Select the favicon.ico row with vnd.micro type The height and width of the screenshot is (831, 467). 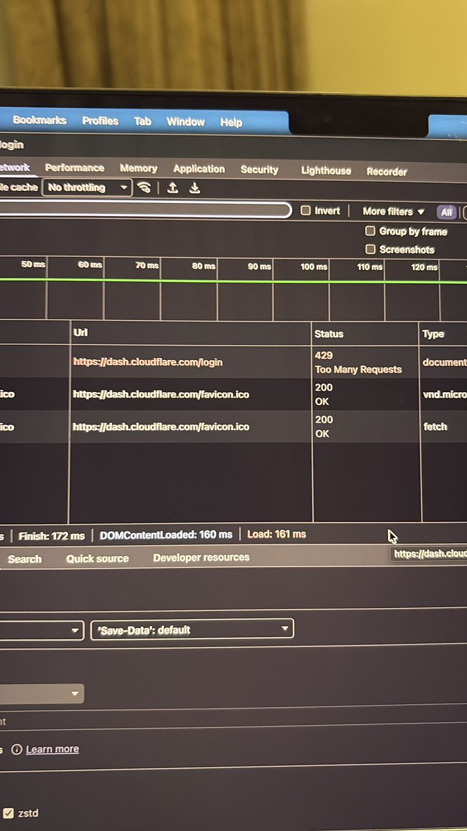pyautogui.click(x=233, y=395)
